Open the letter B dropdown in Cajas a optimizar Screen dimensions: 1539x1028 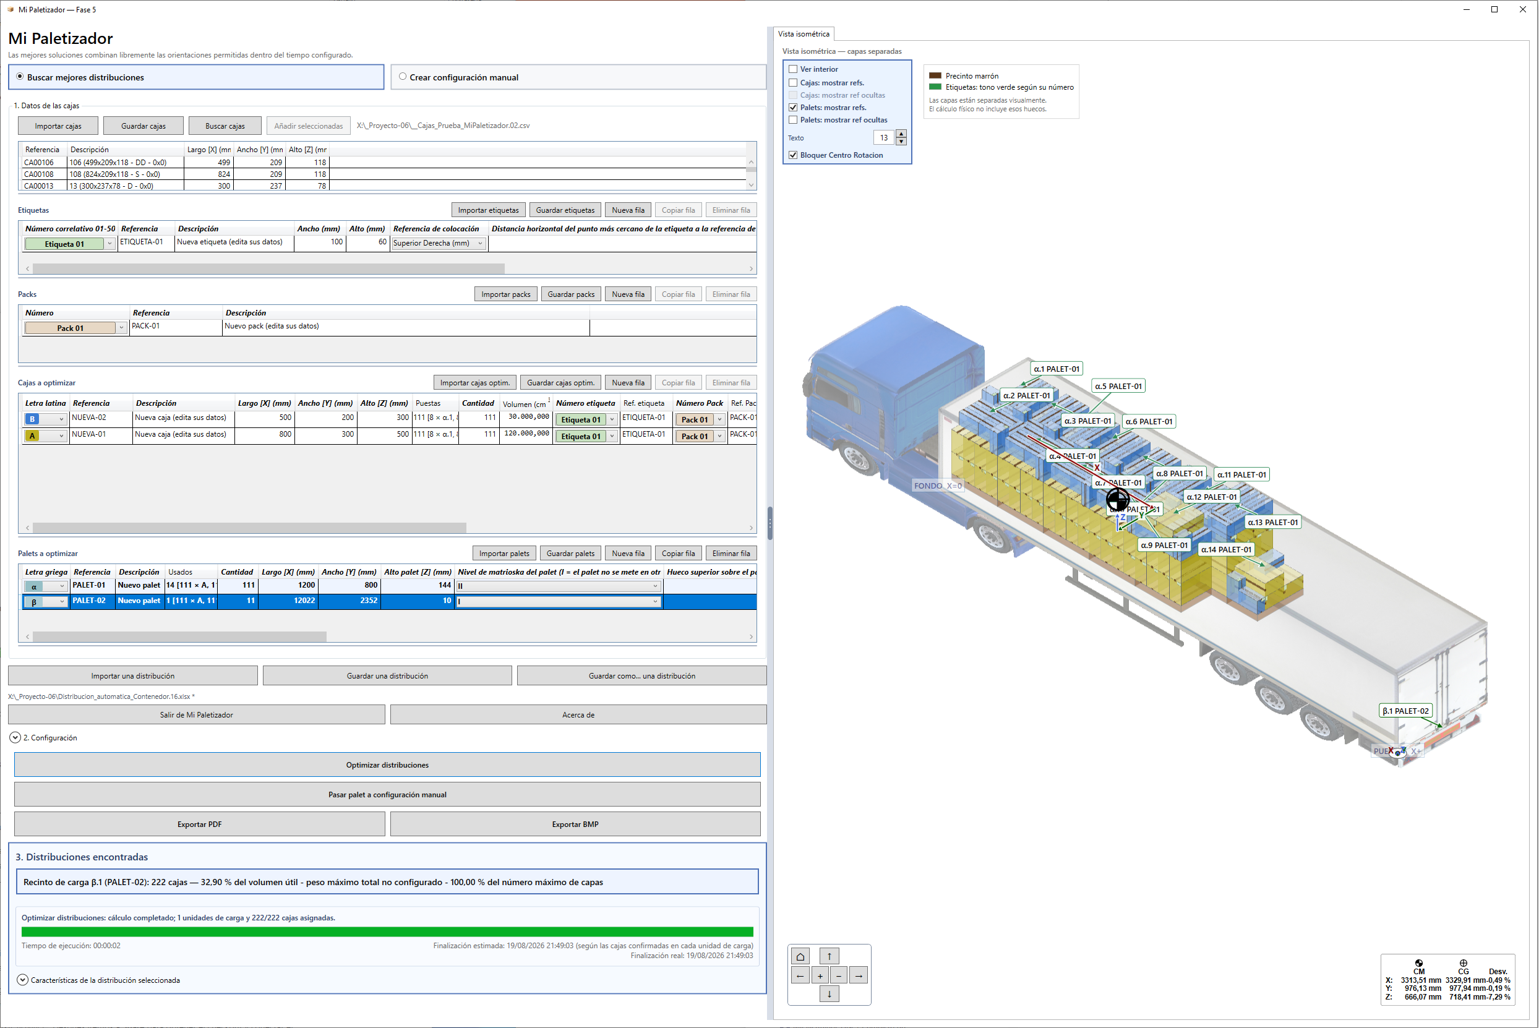pyautogui.click(x=62, y=419)
